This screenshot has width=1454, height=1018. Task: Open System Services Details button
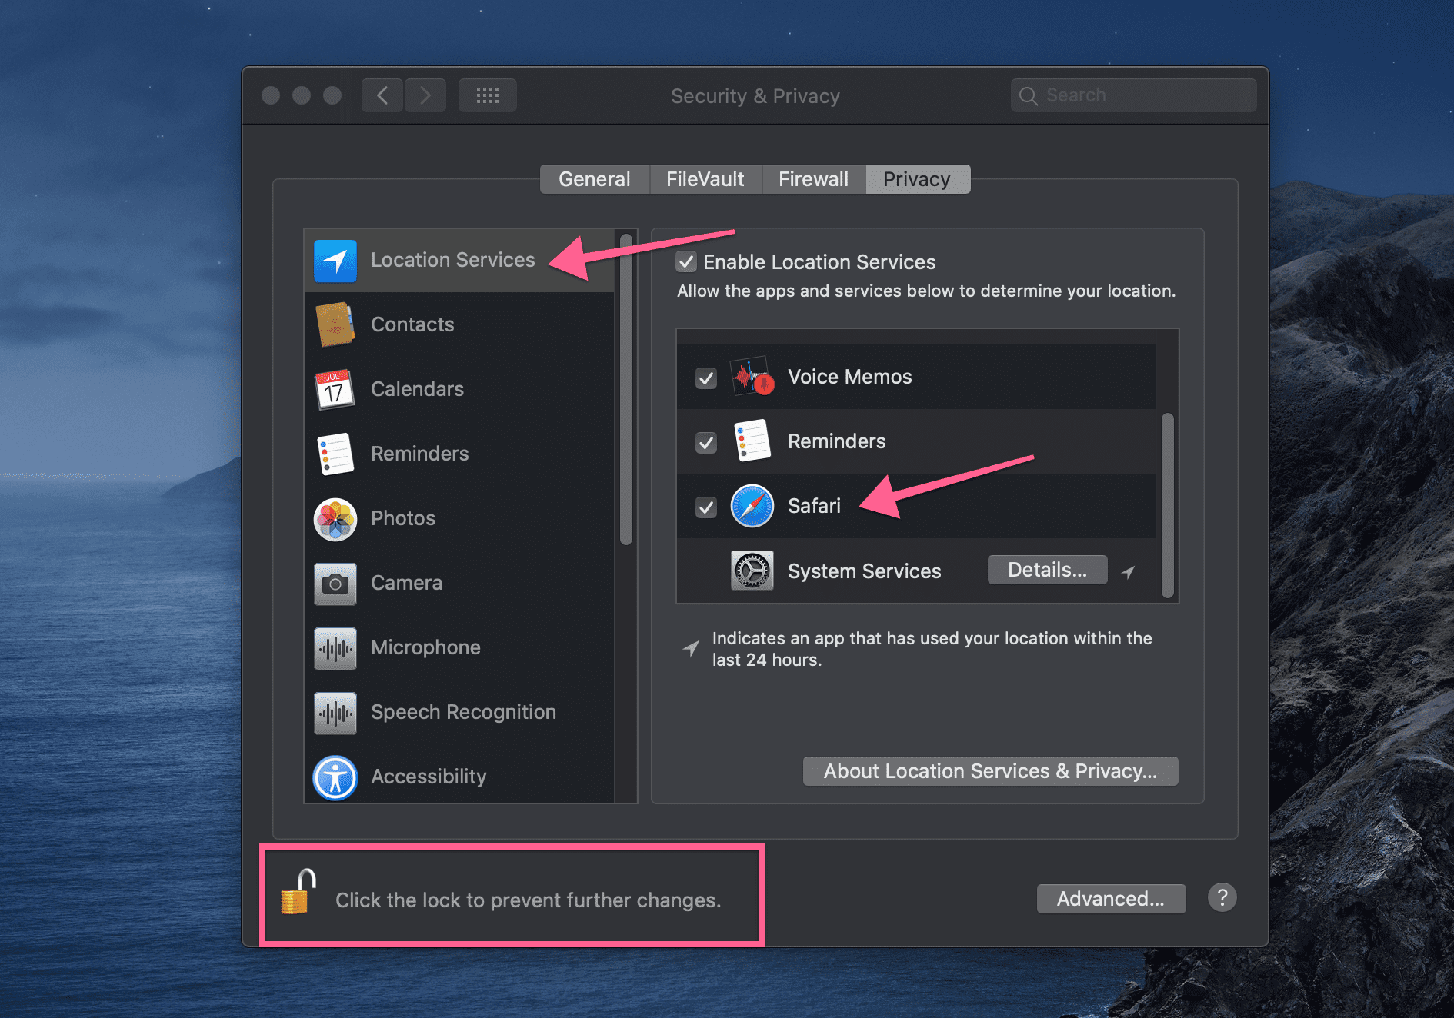tap(1048, 570)
